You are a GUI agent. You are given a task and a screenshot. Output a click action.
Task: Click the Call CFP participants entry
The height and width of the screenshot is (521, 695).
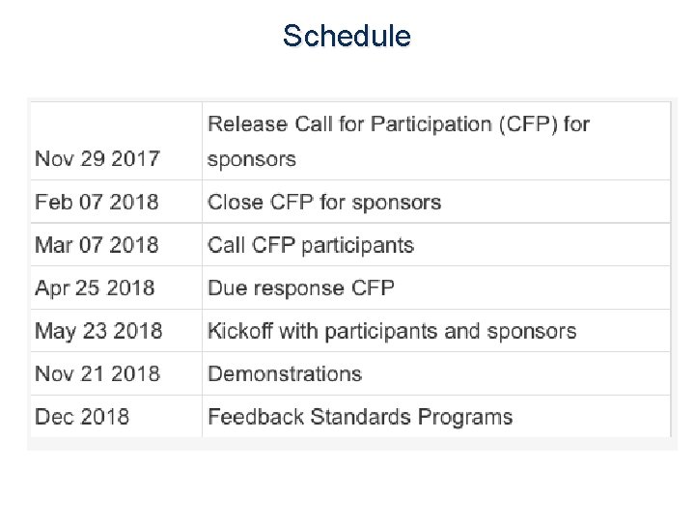point(311,245)
